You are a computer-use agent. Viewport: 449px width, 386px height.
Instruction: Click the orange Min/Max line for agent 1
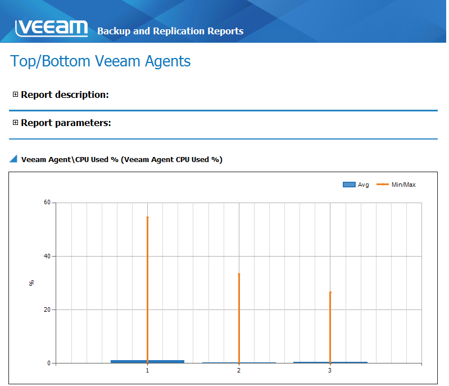click(x=147, y=281)
